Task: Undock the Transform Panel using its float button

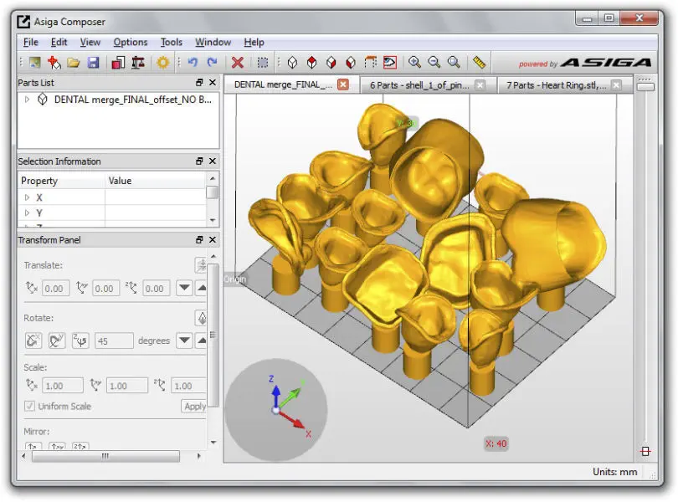Action: [x=201, y=239]
